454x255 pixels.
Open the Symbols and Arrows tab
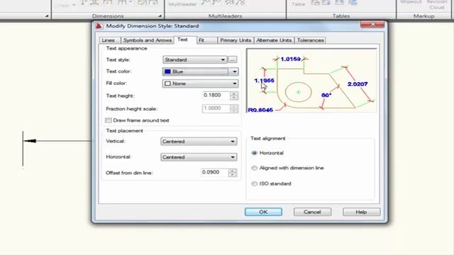(x=147, y=40)
